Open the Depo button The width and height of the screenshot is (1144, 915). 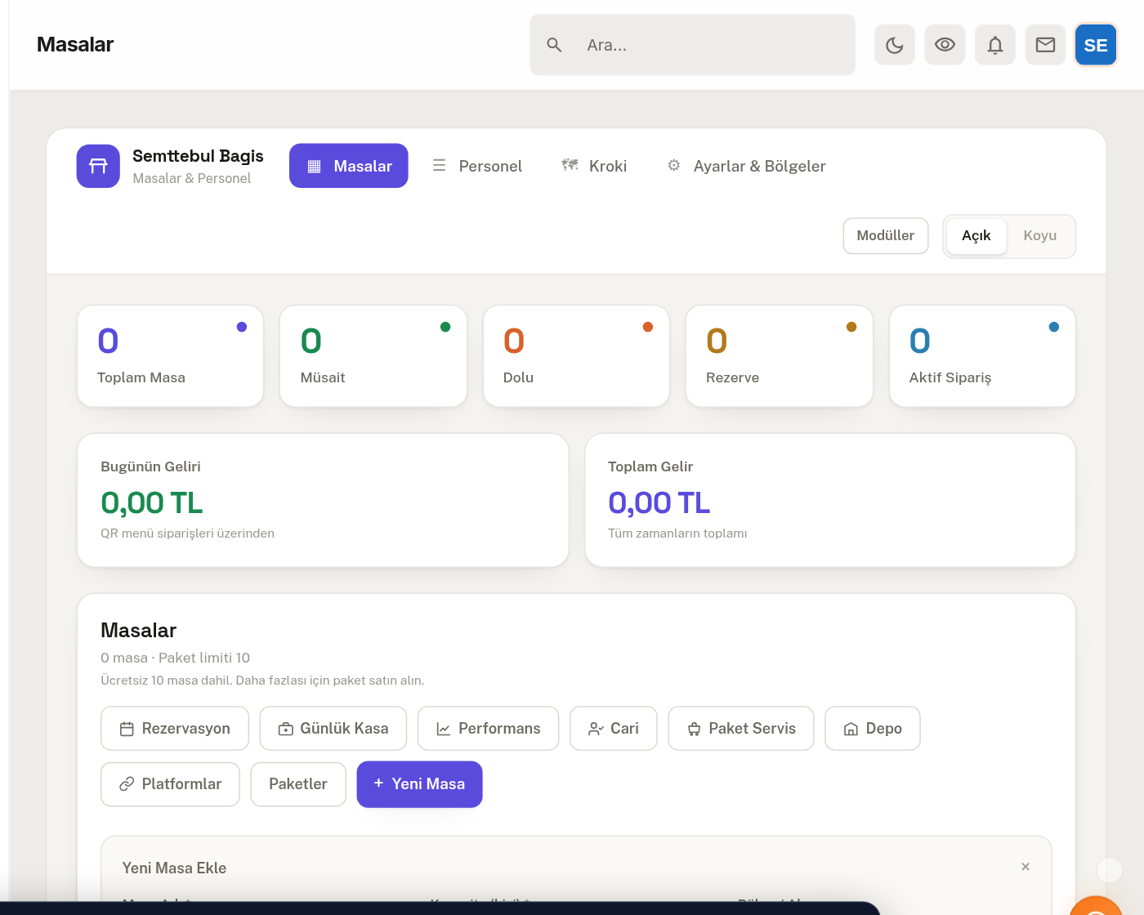pos(873,728)
